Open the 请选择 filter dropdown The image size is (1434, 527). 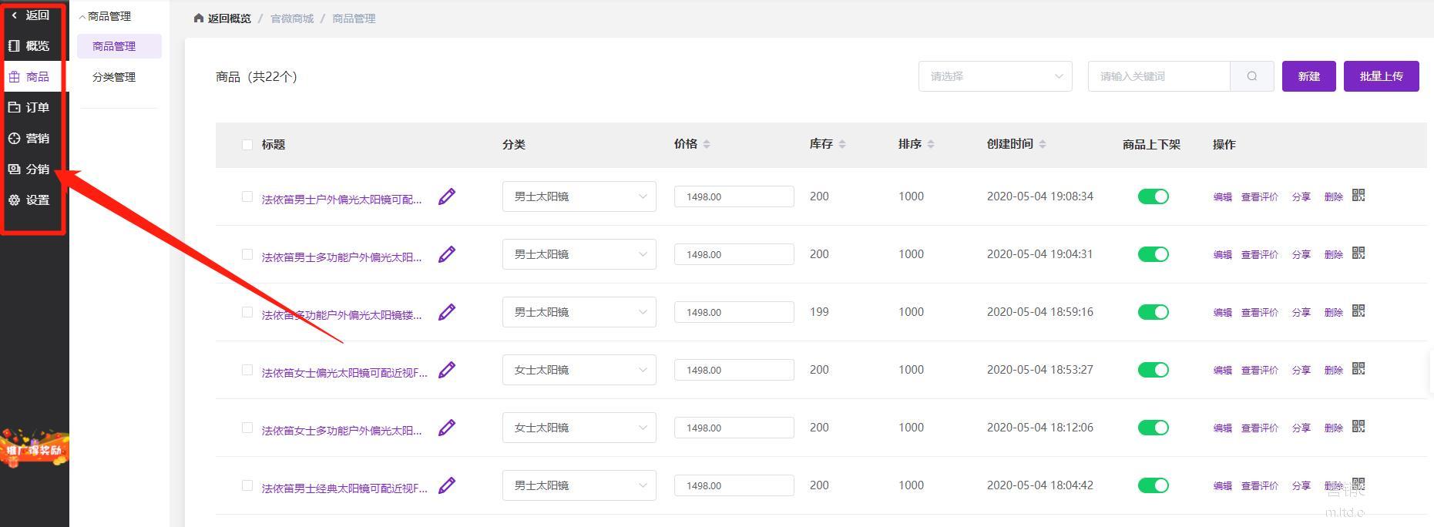[x=995, y=76]
